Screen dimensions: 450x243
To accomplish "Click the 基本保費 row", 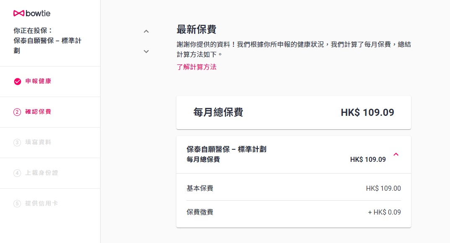I will [x=293, y=188].
